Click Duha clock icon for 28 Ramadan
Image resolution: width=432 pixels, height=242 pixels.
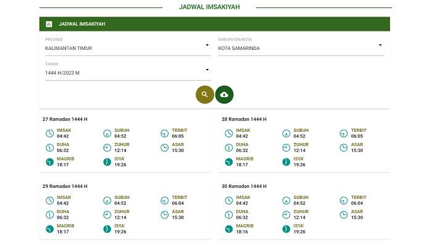click(229, 148)
